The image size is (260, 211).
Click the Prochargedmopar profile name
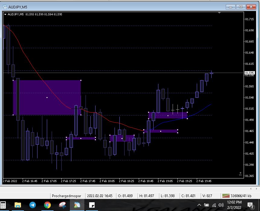pyautogui.click(x=67, y=196)
